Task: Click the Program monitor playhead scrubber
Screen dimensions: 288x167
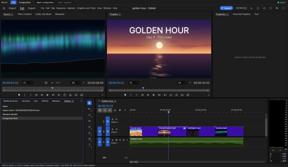Action: click(143, 88)
